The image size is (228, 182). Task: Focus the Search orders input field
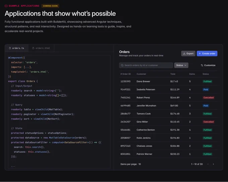coord(146,65)
